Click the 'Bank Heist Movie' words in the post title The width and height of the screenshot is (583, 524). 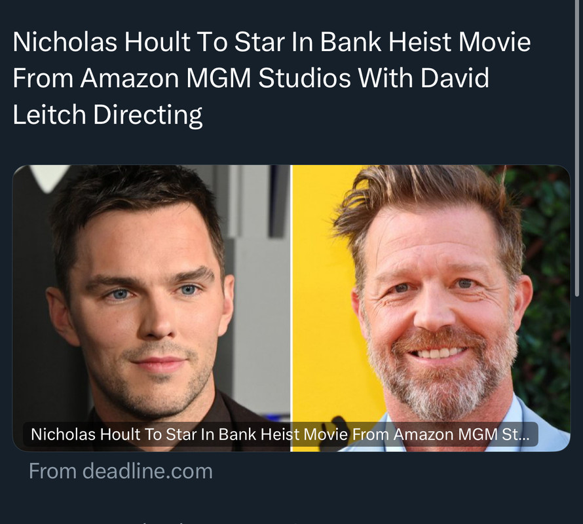(425, 42)
